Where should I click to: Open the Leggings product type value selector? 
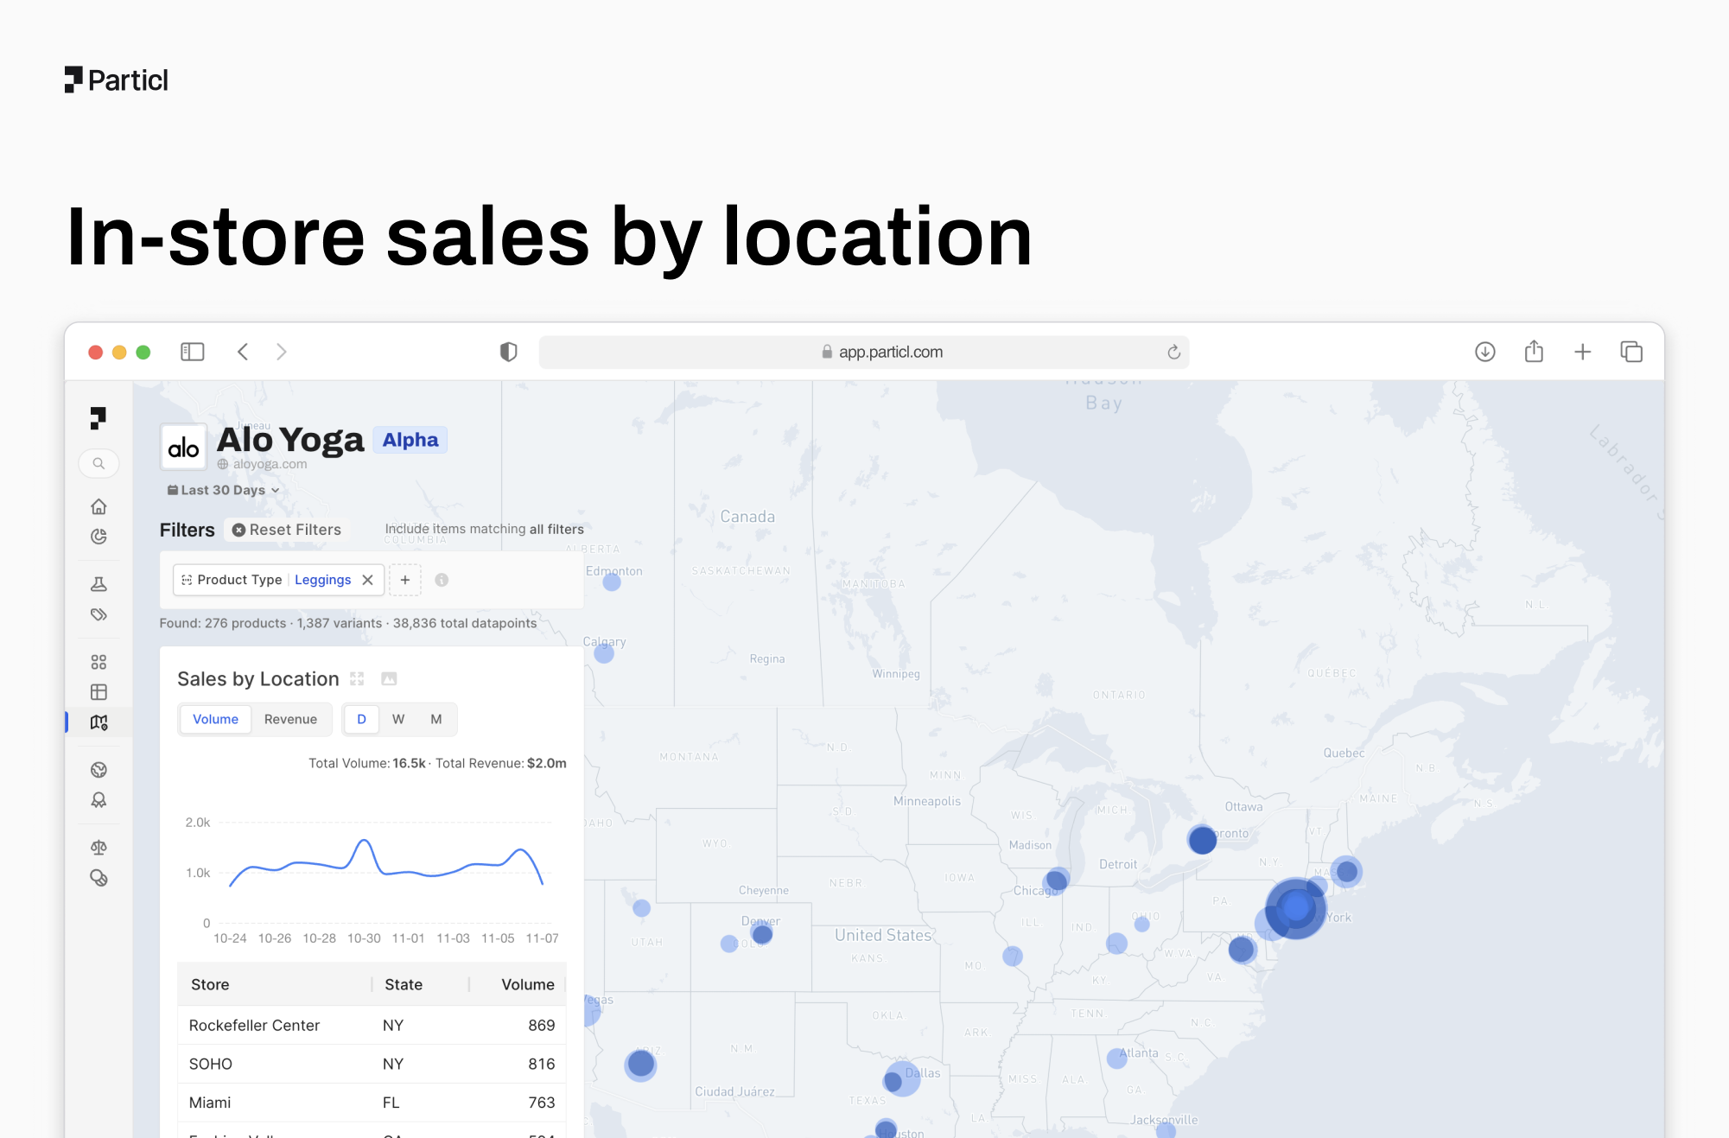[x=322, y=580]
